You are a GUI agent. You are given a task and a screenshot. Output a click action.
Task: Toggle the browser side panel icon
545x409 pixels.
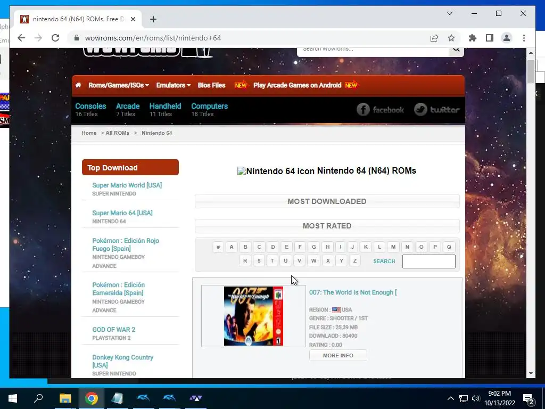pos(490,38)
